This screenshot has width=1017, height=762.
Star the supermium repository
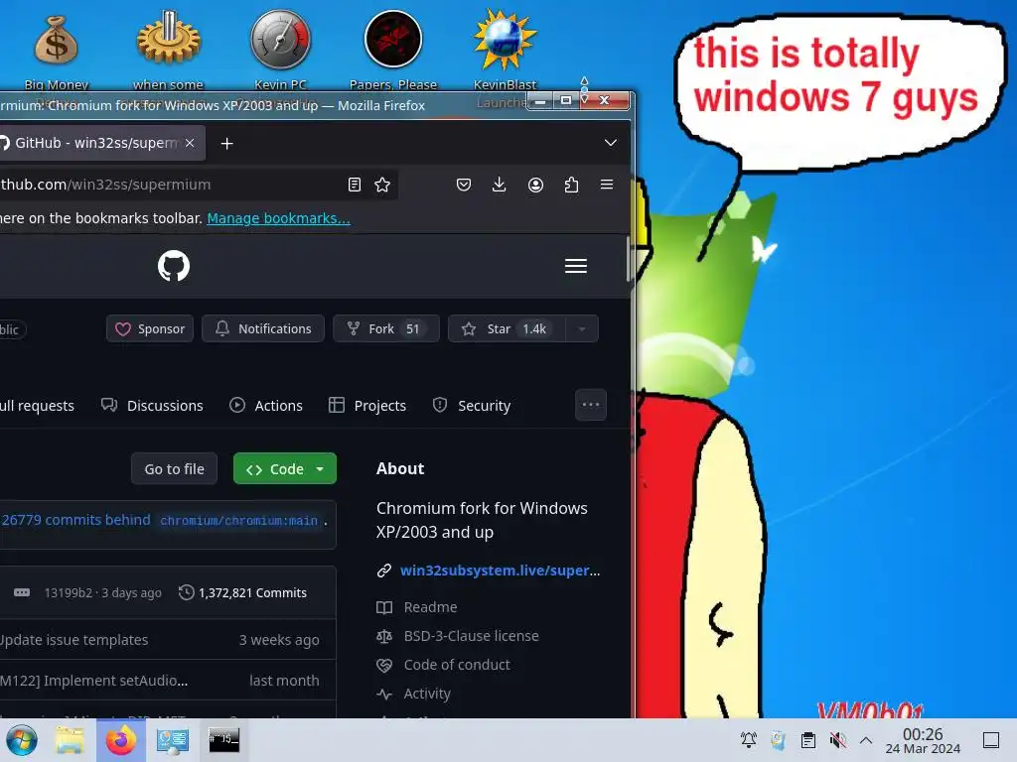(508, 328)
